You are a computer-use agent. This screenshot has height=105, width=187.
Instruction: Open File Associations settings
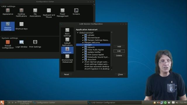click(x=35, y=13)
